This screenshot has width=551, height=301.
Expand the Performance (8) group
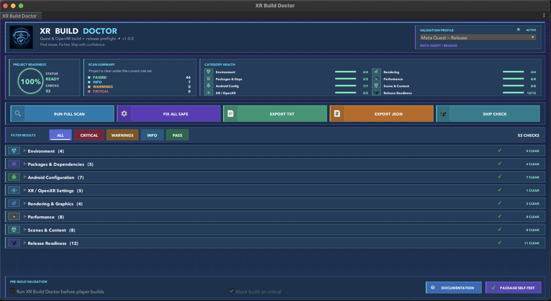point(25,217)
